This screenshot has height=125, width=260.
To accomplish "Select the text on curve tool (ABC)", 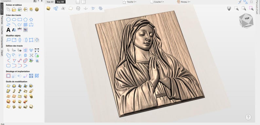I will (x=20, y=29).
